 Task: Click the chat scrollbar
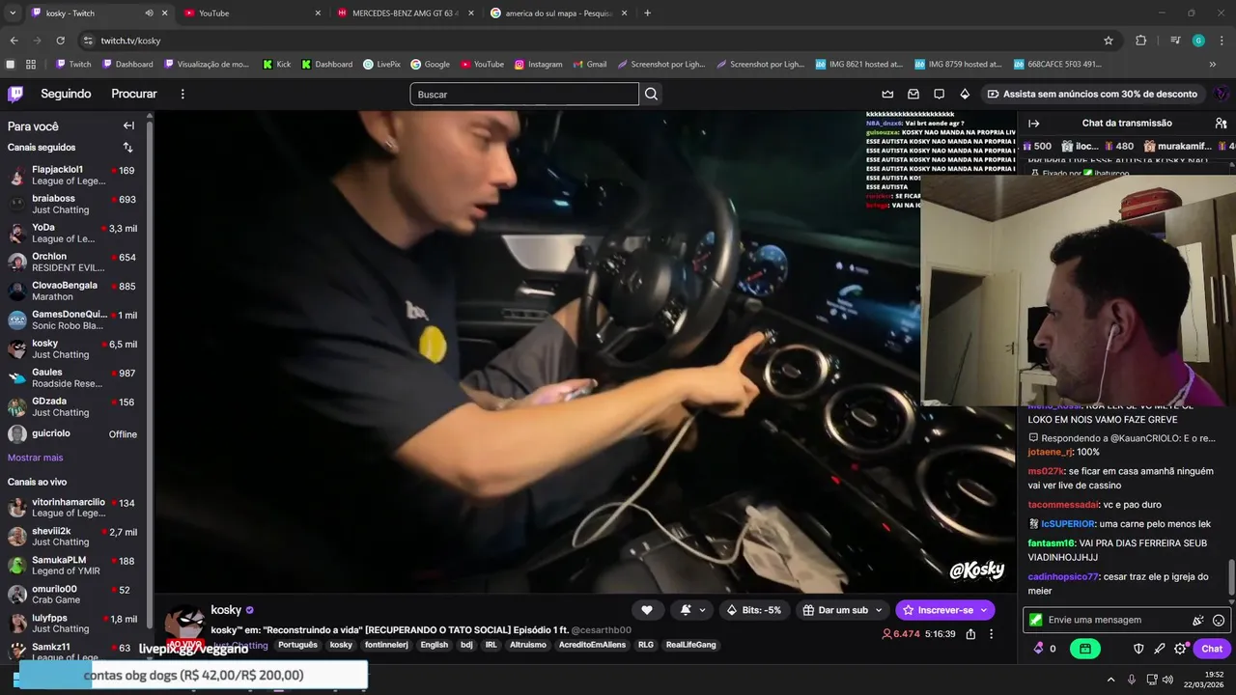pyautogui.click(x=1231, y=577)
